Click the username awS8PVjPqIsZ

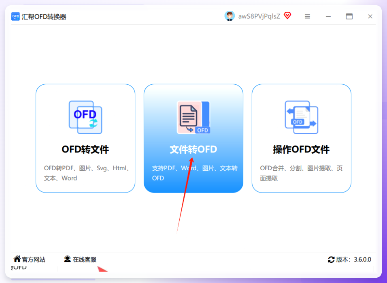coord(259,17)
